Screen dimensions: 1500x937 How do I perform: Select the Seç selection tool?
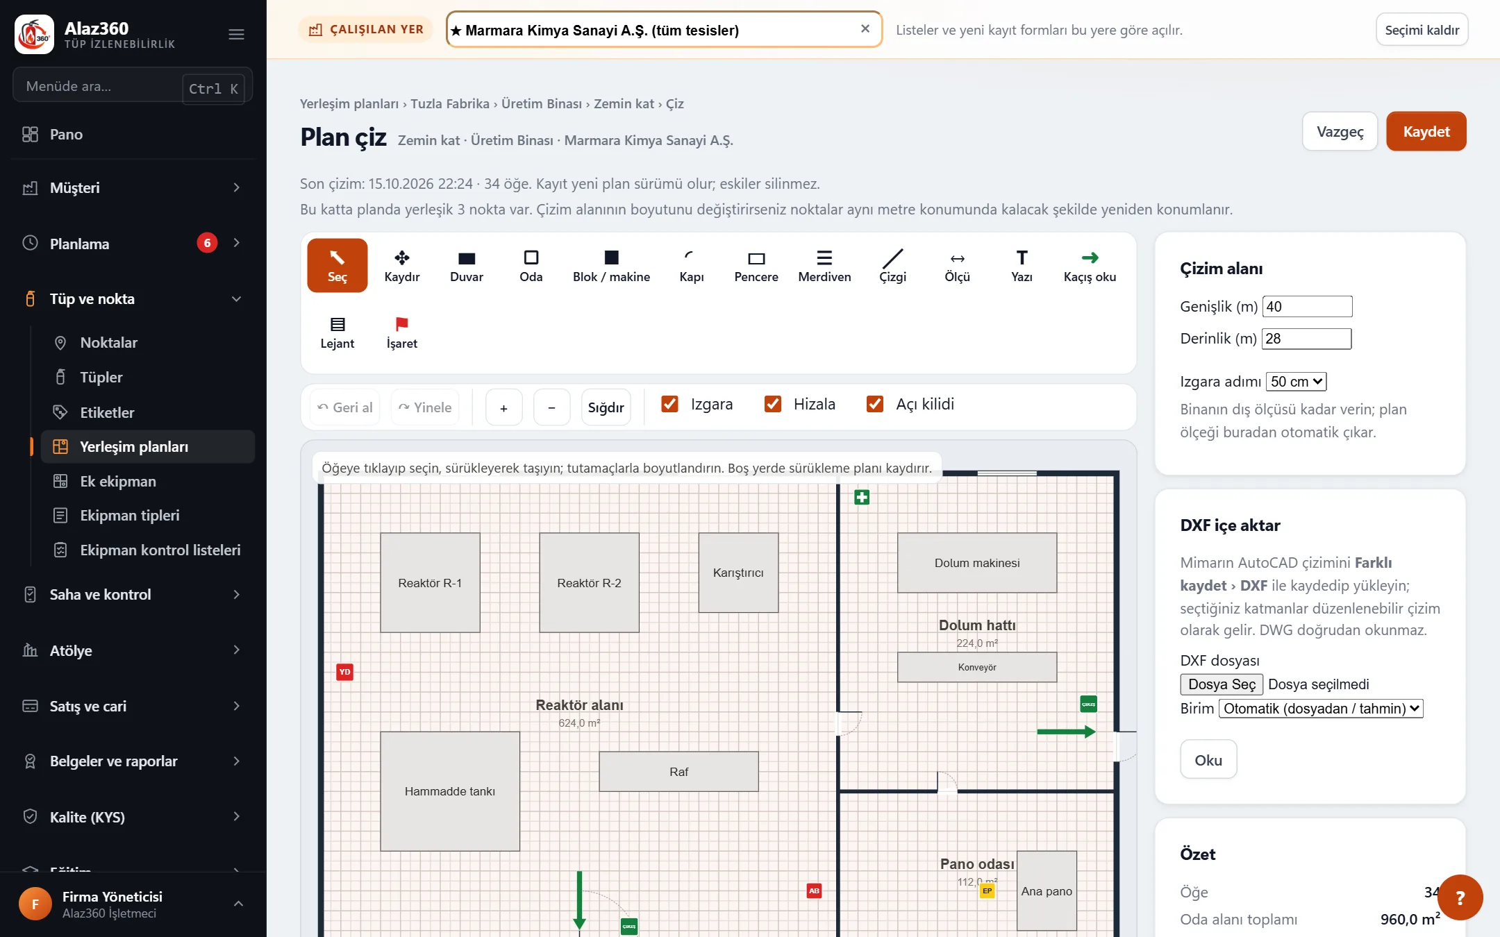click(x=337, y=265)
